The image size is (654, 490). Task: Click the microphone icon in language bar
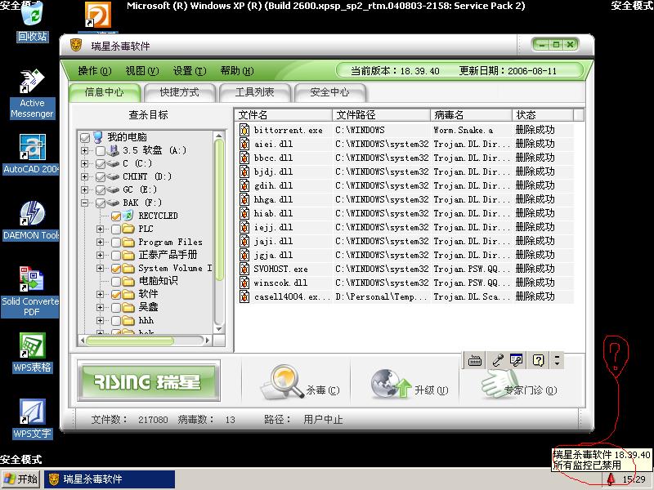coord(497,360)
